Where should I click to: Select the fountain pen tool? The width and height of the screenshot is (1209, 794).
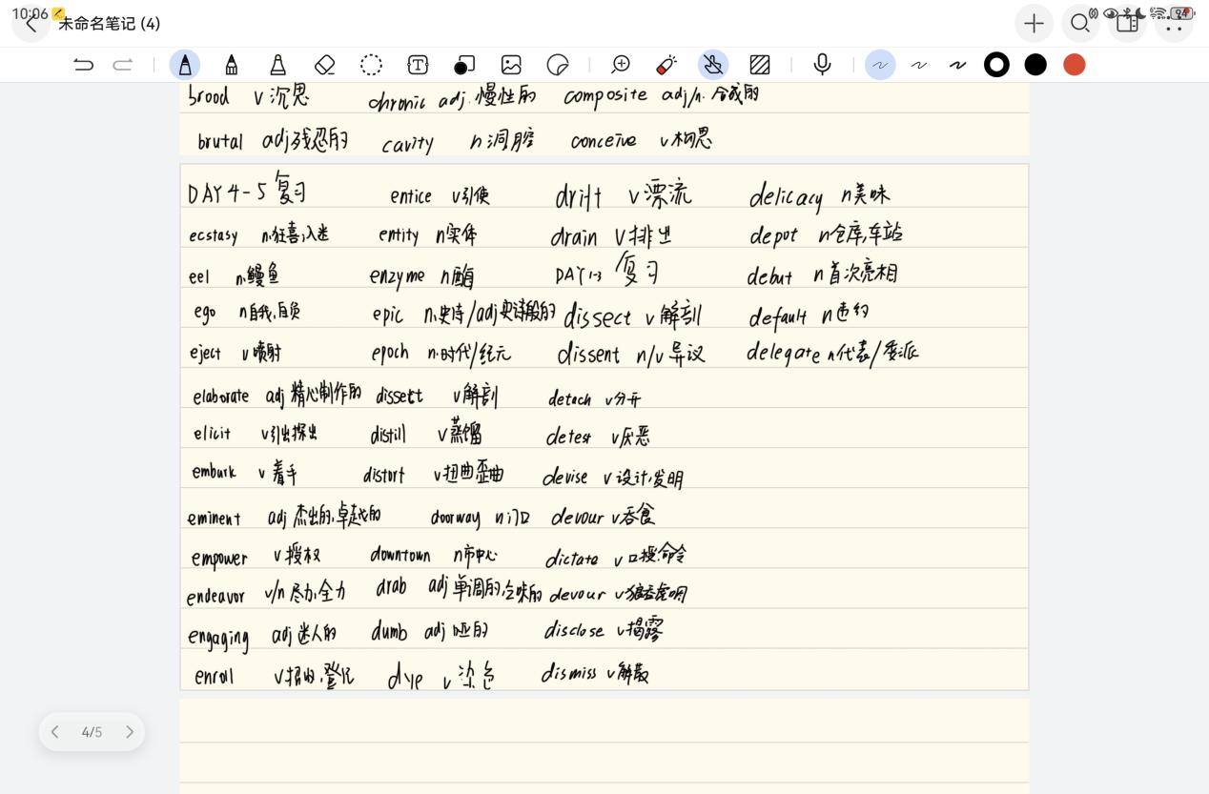185,65
